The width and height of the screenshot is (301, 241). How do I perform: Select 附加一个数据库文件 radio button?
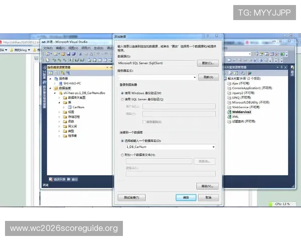[122, 155]
